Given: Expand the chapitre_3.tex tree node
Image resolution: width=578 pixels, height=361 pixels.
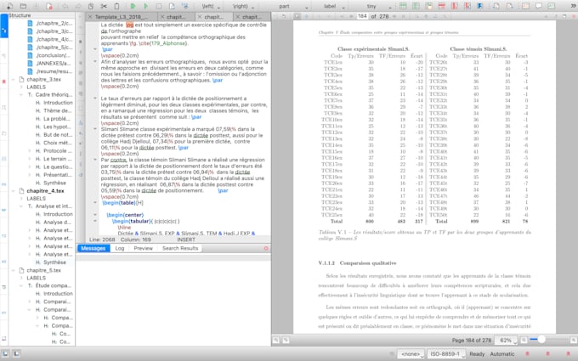Looking at the screenshot, I should point(14,79).
